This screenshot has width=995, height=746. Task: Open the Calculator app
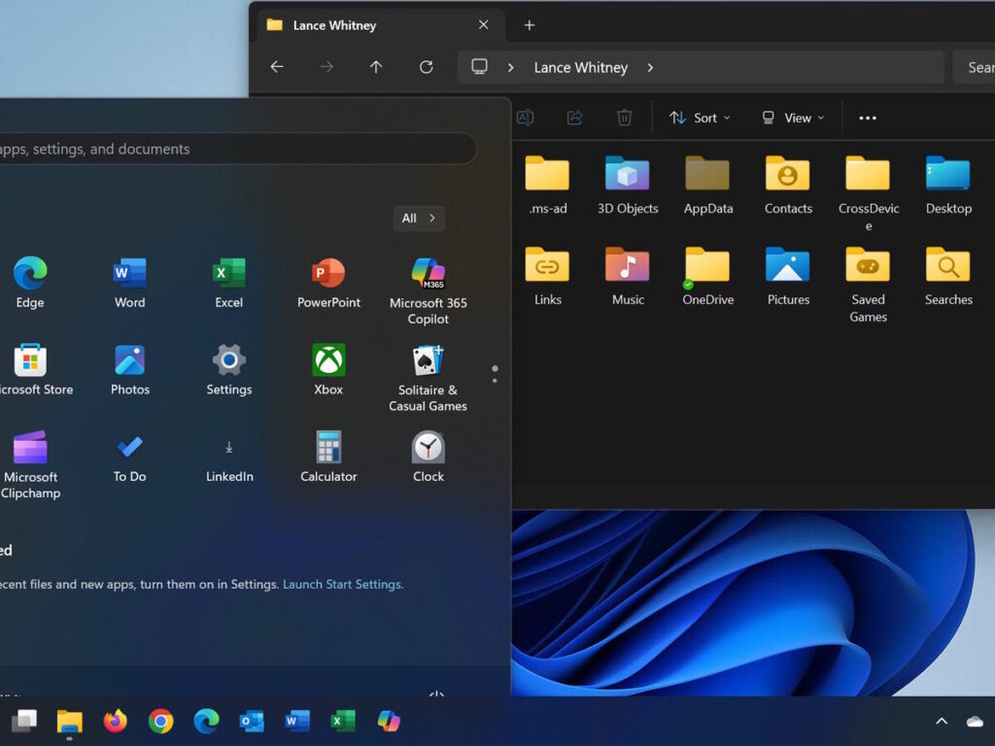pos(328,457)
